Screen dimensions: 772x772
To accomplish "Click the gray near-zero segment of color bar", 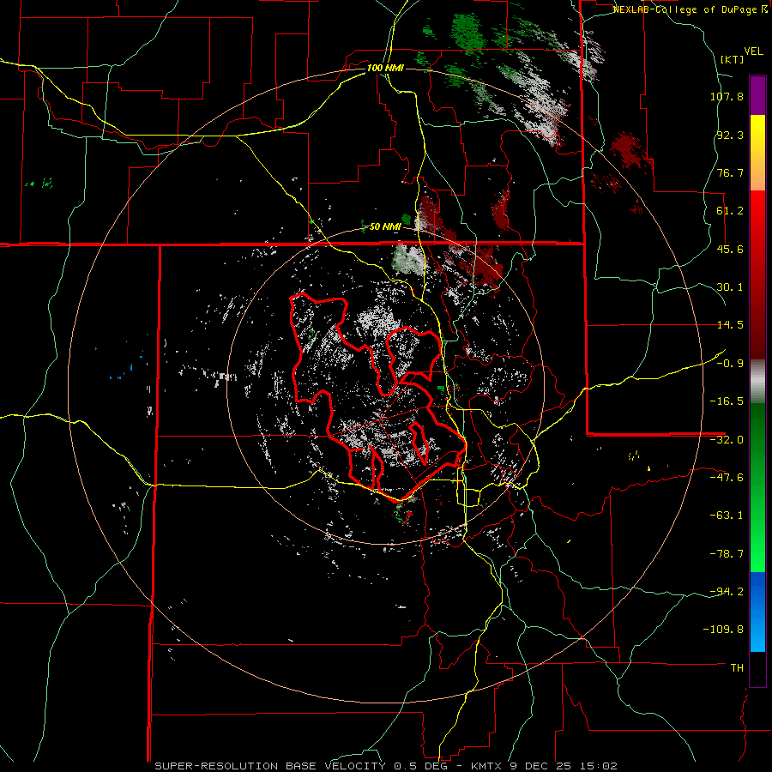I will [757, 382].
